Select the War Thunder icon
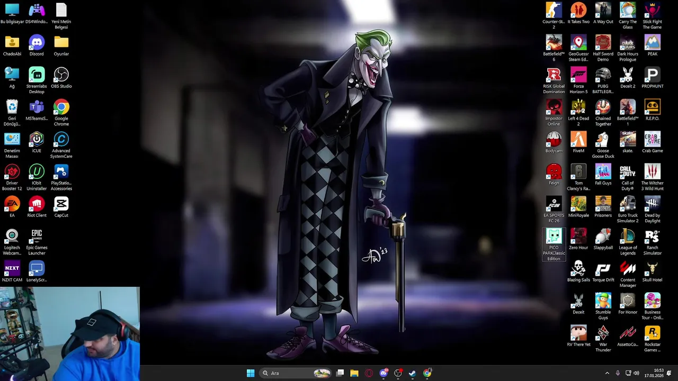 point(603,339)
